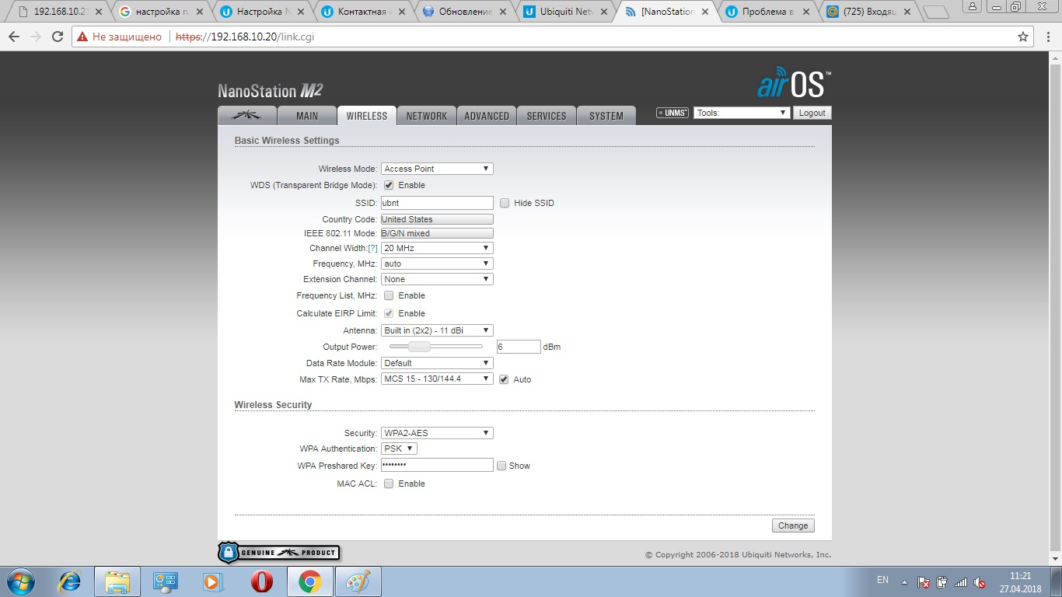Expand the Channel Width dropdown
Screen dimensions: 1062x597
(x=437, y=248)
